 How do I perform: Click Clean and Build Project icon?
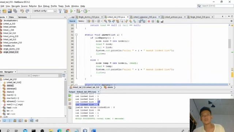[66, 11]
